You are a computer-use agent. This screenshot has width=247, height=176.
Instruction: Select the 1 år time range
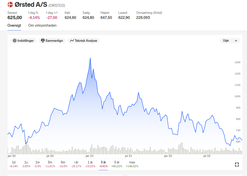90,164
